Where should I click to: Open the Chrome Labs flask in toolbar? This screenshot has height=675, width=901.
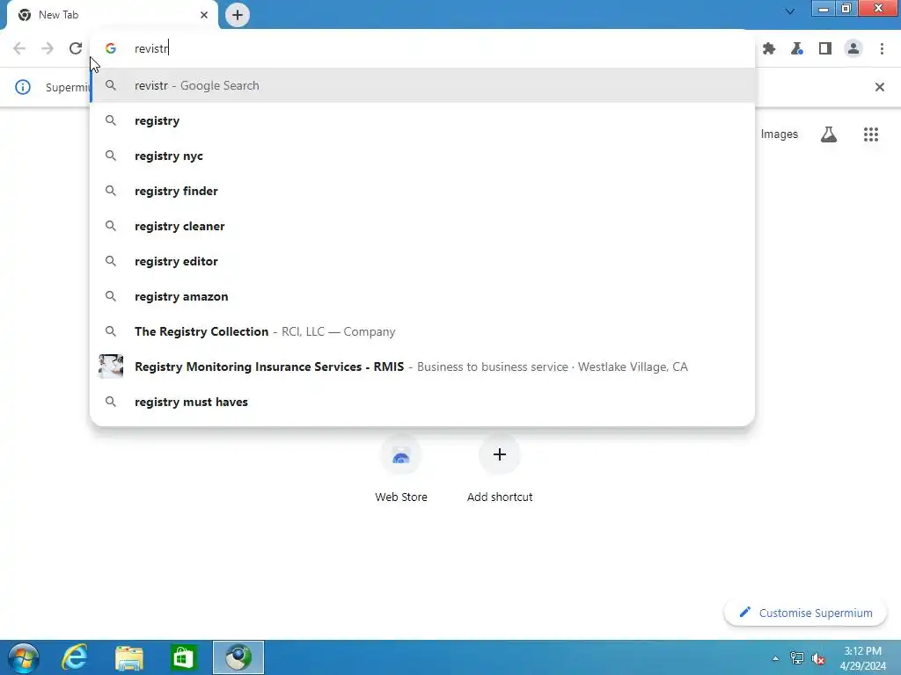coord(797,49)
